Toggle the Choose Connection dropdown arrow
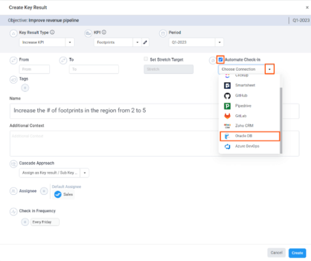The height and width of the screenshot is (261, 311). point(270,69)
